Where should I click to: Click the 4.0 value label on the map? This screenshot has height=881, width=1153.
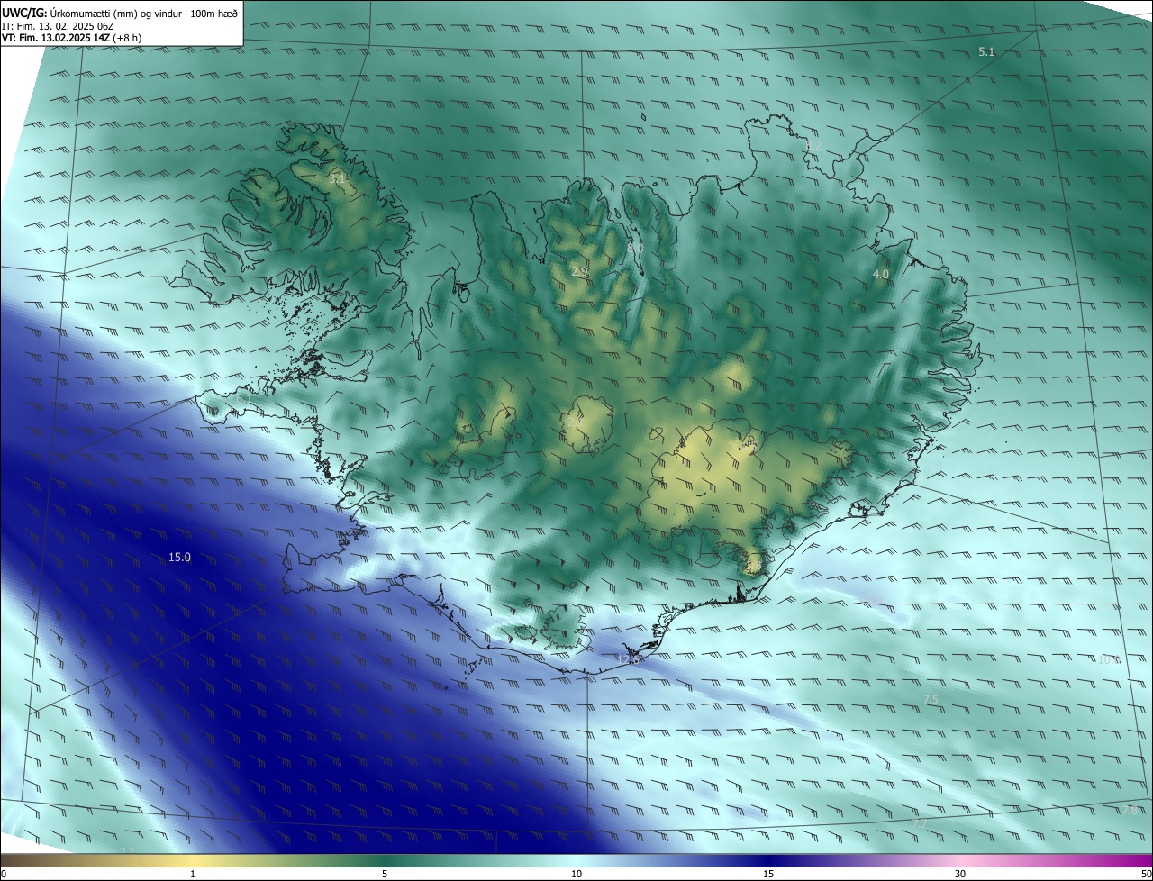point(880,274)
